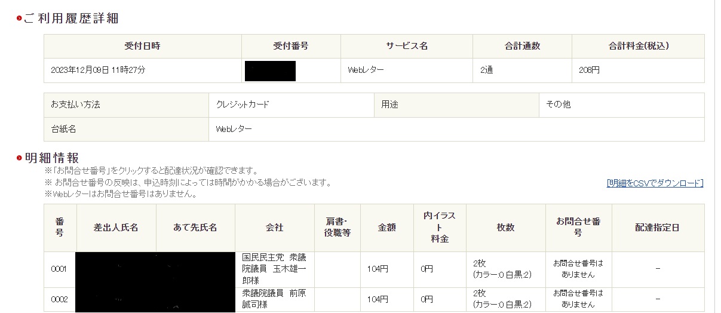This screenshot has height=313, width=721.
Task: Click the その他 usage value cell
Action: (558, 105)
